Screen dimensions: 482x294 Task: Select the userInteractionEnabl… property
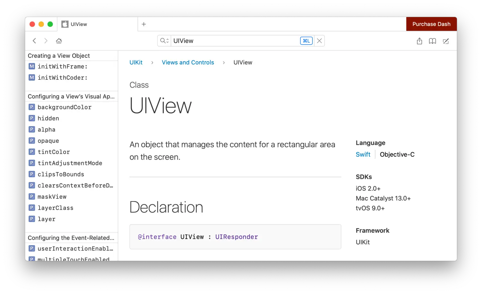tap(71, 249)
